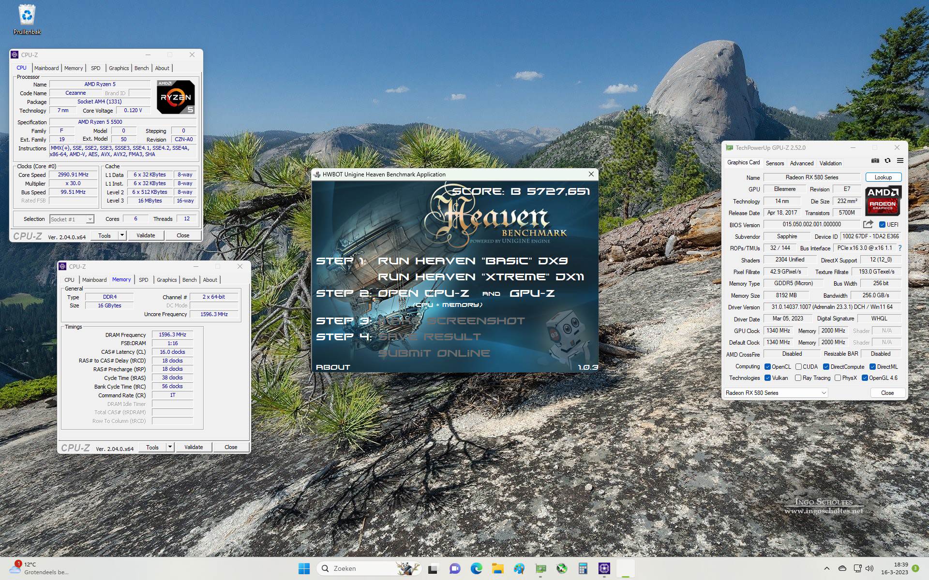Click the Close button in GPU-Z
The width and height of the screenshot is (929, 580).
tap(887, 392)
